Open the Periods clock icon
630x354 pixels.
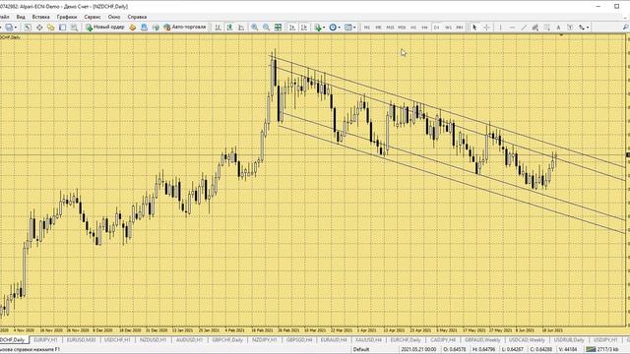click(333, 28)
